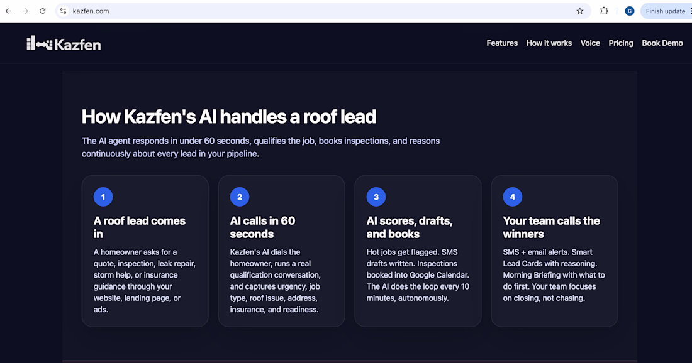View site information icon in address bar
This screenshot has width=692, height=363.
[63, 11]
